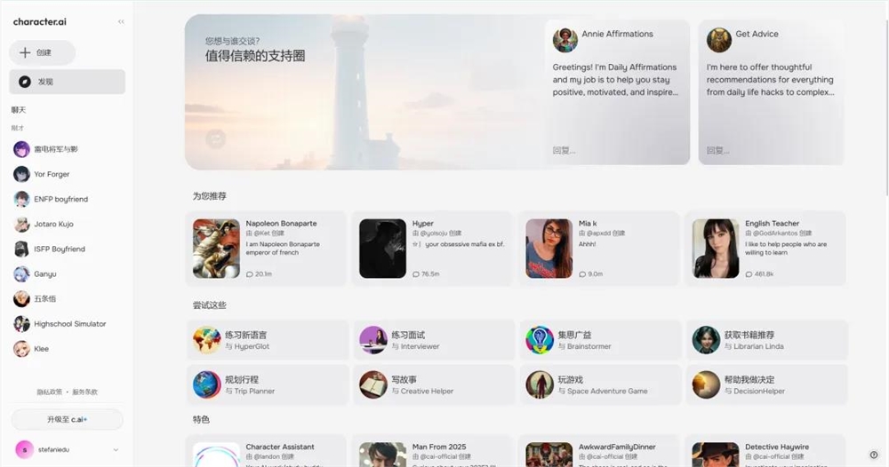The image size is (889, 467).
Task: Click Interviewer practice icon
Action: [373, 340]
